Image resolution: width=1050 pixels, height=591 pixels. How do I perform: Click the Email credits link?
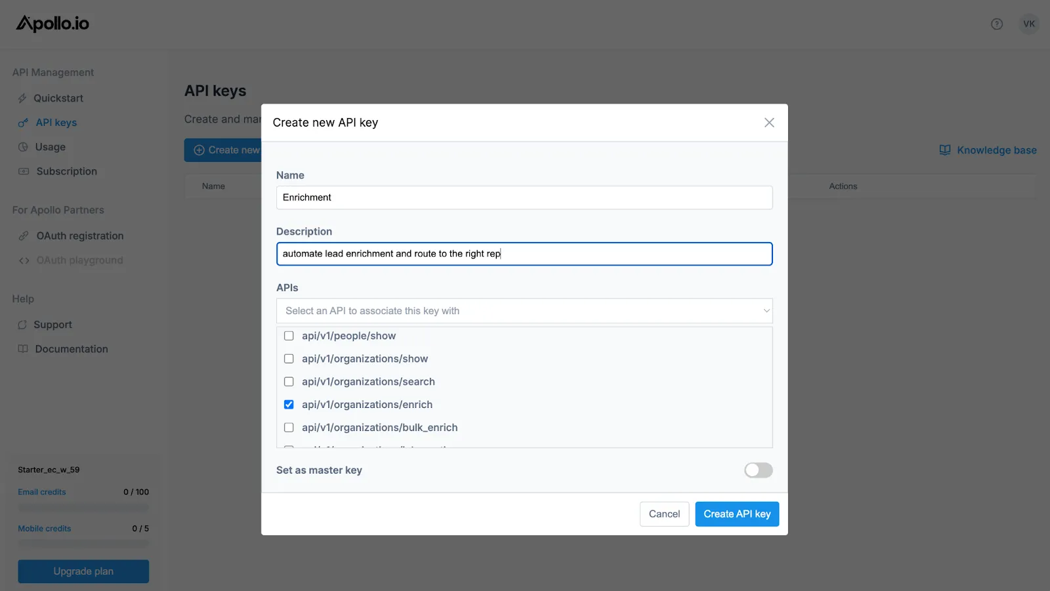click(x=42, y=492)
